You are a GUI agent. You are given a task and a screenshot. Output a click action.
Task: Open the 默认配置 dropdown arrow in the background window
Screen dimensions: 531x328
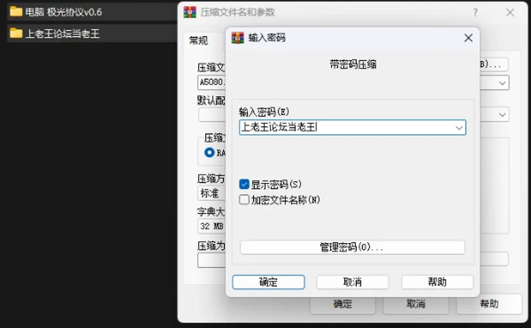502,115
